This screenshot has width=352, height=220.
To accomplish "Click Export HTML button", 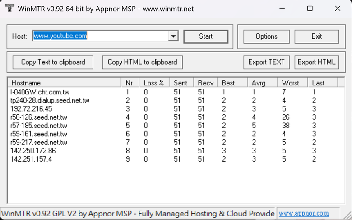I will point(316,62).
